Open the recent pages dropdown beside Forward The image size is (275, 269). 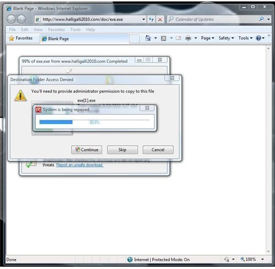29,19
